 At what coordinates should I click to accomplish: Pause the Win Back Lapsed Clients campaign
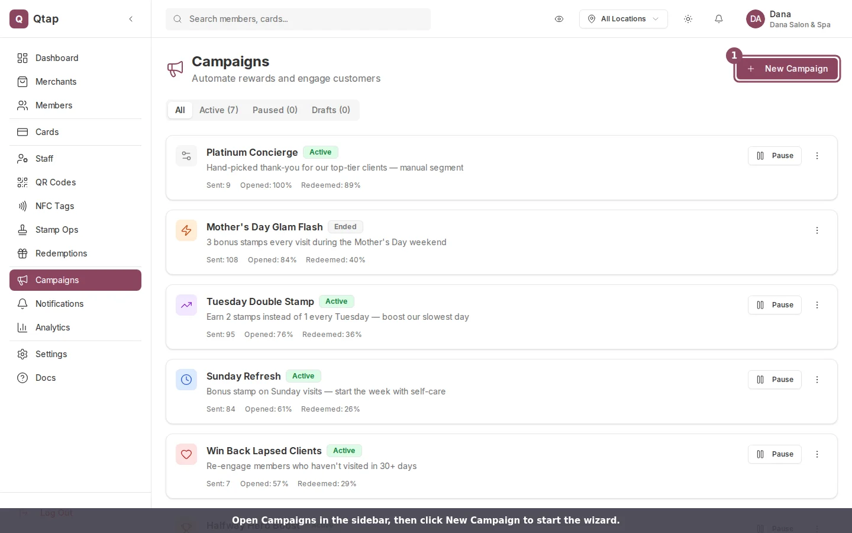[774, 454]
